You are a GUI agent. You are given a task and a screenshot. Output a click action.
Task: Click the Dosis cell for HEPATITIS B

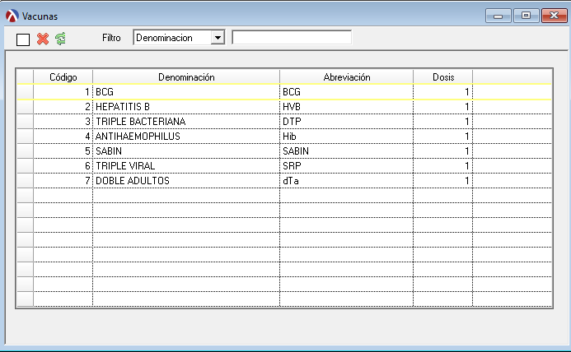(442, 107)
